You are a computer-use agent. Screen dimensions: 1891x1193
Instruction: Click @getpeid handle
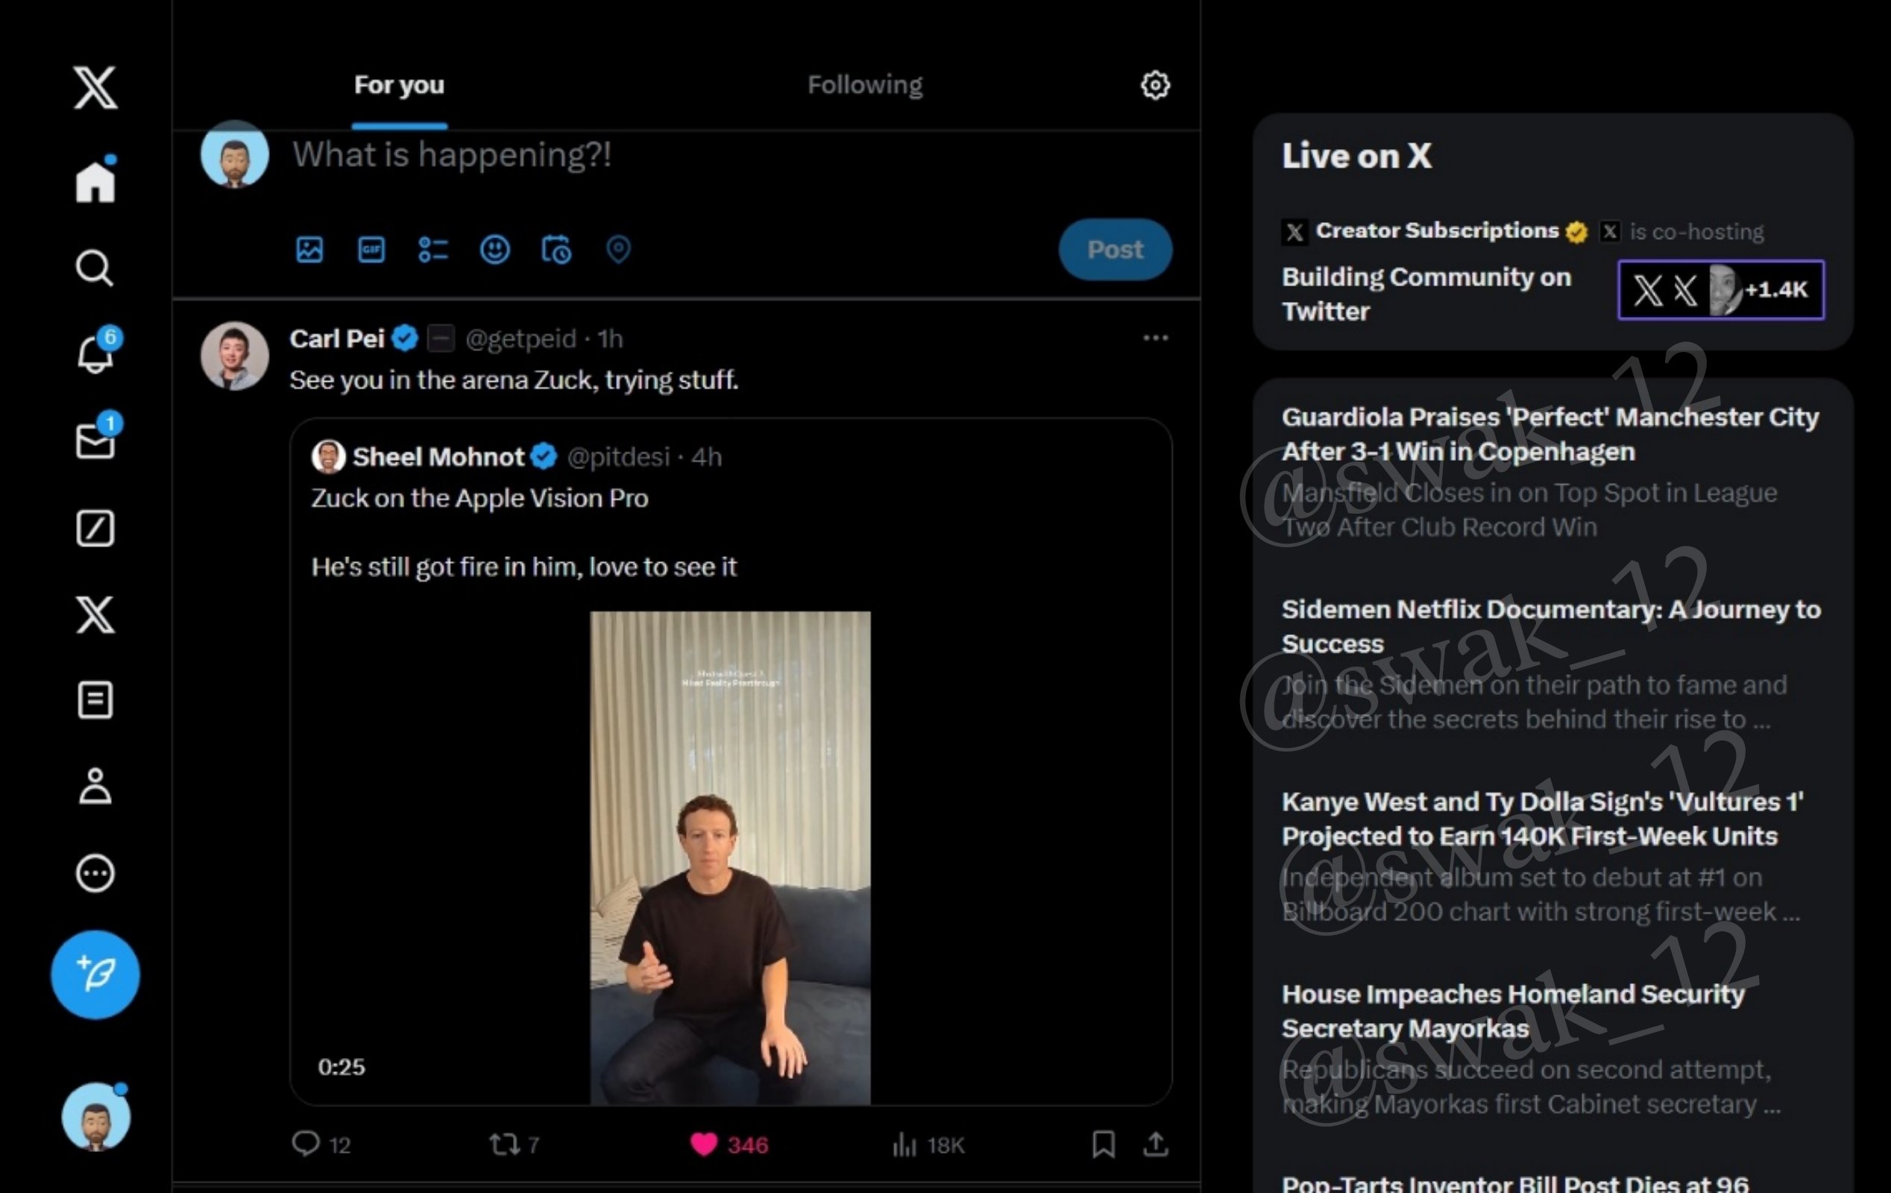520,339
